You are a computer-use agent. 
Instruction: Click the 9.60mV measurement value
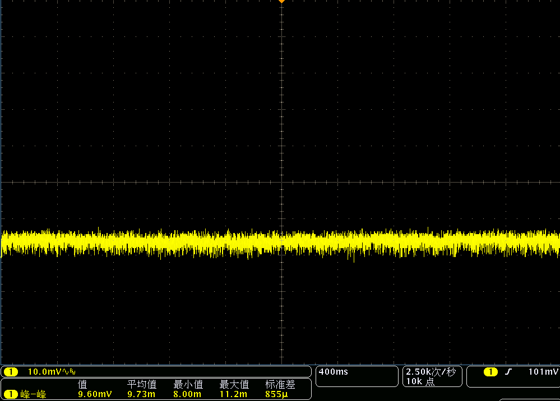click(95, 394)
